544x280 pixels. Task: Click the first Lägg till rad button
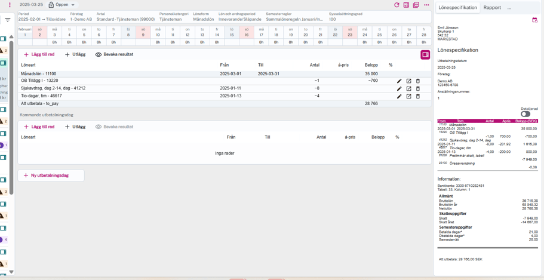click(x=39, y=54)
